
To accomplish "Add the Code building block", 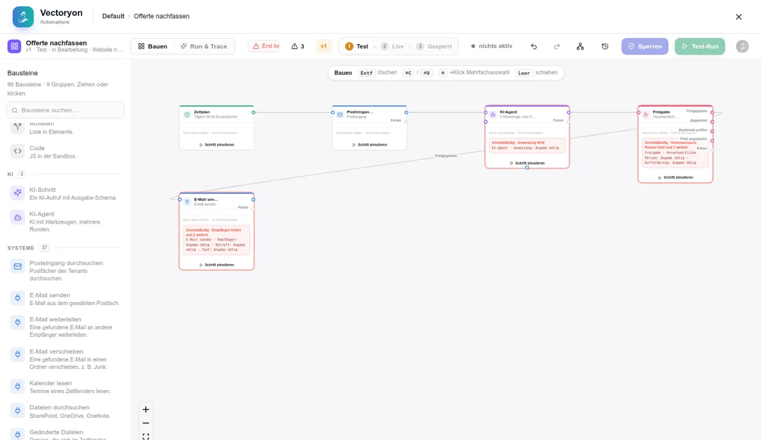I will (65, 152).
